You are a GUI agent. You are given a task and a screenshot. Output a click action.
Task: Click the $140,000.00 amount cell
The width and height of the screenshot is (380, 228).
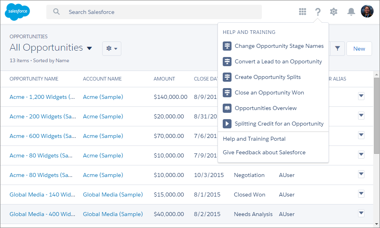click(x=170, y=97)
